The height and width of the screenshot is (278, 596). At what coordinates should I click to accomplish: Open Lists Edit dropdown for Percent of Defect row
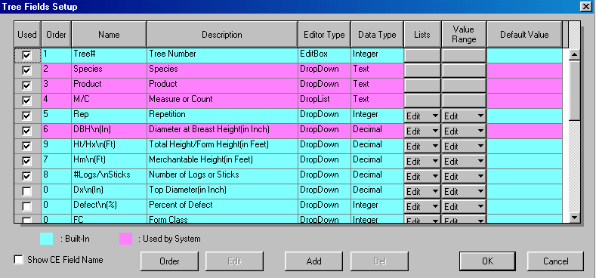click(x=422, y=207)
